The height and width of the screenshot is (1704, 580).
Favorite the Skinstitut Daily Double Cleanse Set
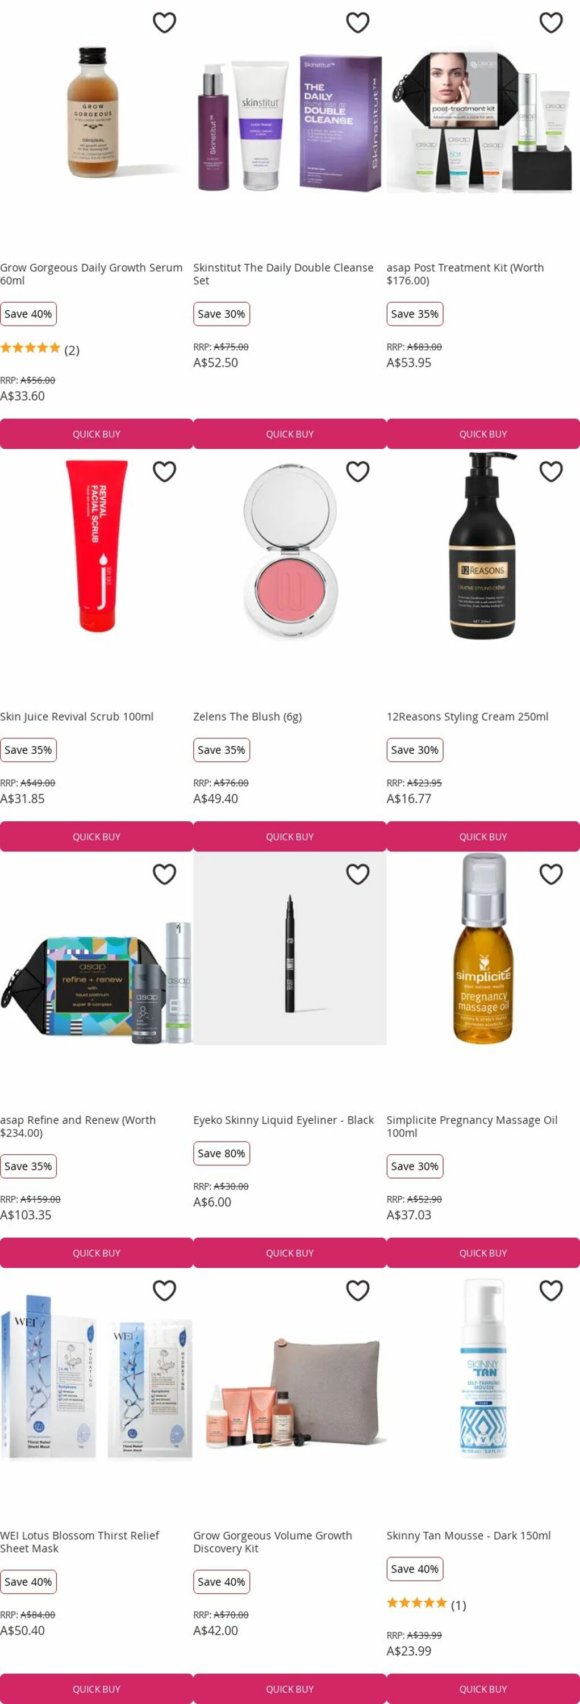tap(358, 23)
